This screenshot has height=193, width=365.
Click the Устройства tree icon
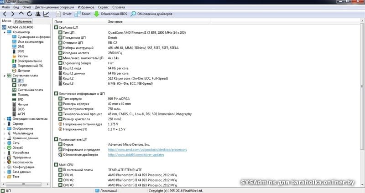[x=9, y=152]
